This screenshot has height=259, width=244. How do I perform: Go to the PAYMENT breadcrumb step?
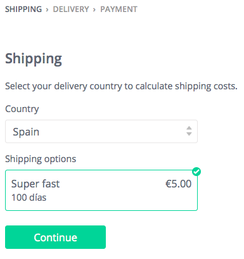(119, 9)
